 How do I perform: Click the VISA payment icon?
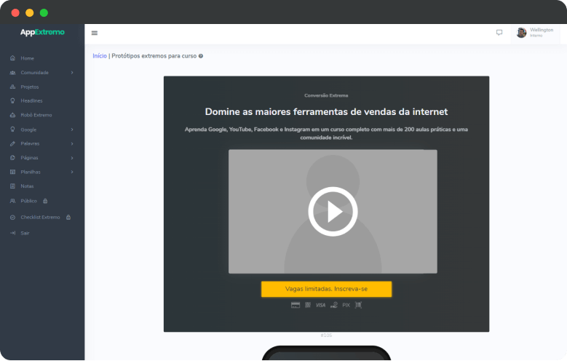coord(320,305)
